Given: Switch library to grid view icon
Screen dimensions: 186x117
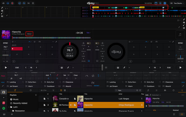Looking at the screenshot, I should (65, 90).
